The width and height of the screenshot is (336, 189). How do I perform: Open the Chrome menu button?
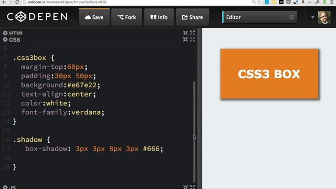332,2
